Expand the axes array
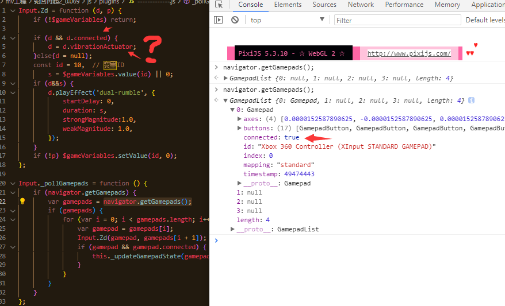The image size is (505, 306). pos(239,119)
